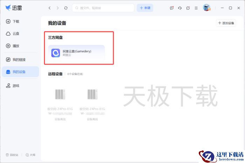The image size is (245, 163).
Task: Refresh the page with reload icon
Action: pyautogui.click(x=66, y=8)
